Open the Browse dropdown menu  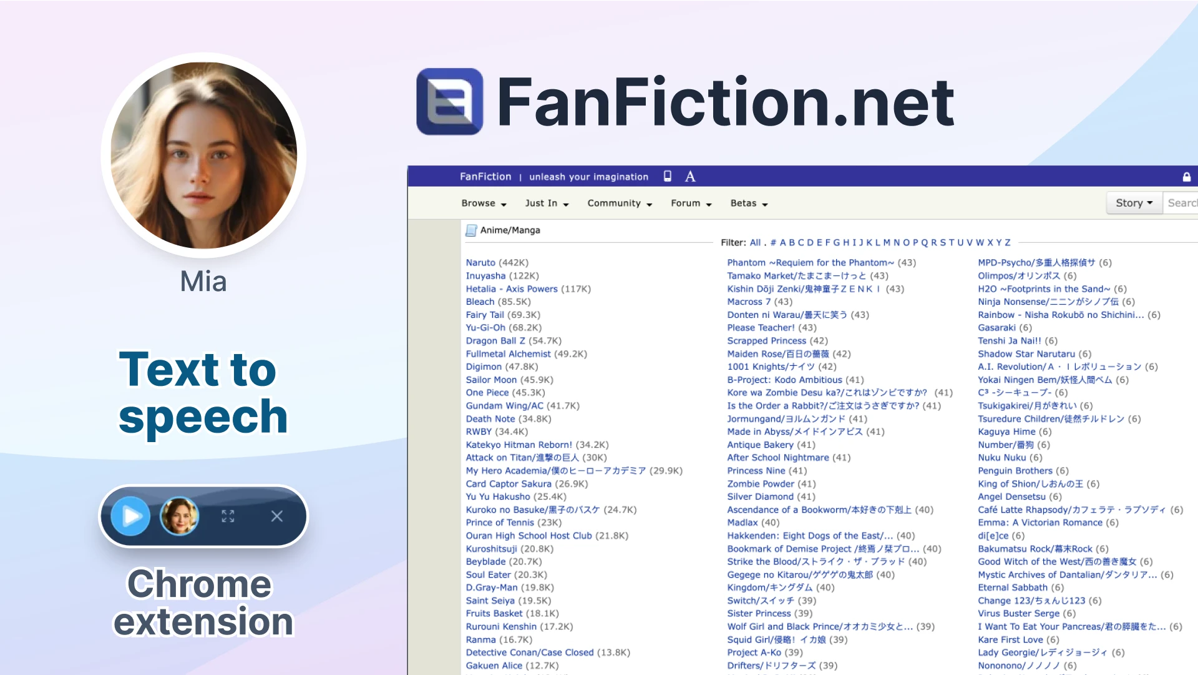click(484, 204)
